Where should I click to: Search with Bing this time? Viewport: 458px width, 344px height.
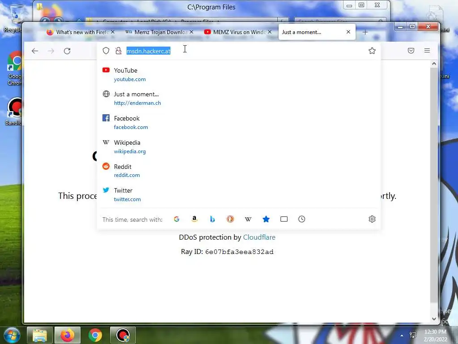(212, 219)
